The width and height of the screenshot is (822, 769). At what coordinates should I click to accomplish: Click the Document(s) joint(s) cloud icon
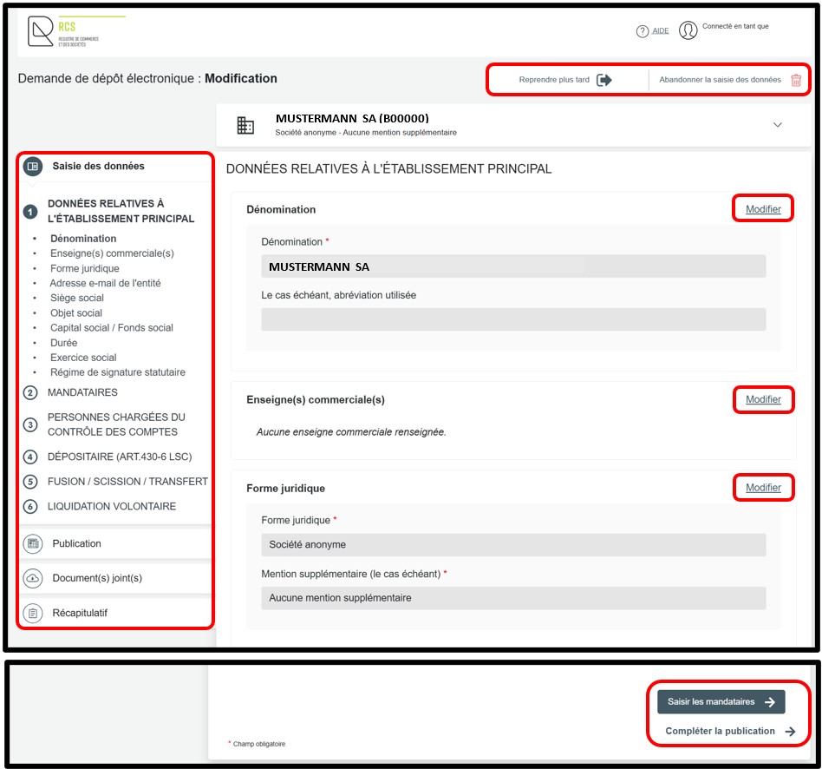click(x=33, y=578)
